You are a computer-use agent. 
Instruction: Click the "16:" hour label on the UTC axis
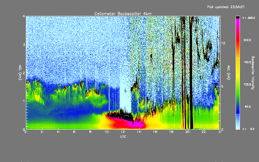pos(155,132)
